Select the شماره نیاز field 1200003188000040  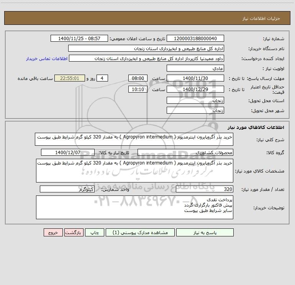click(x=195, y=38)
